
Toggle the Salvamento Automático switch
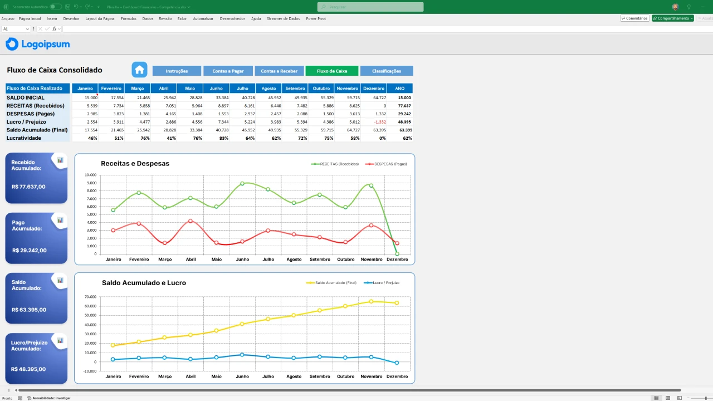(x=55, y=7)
